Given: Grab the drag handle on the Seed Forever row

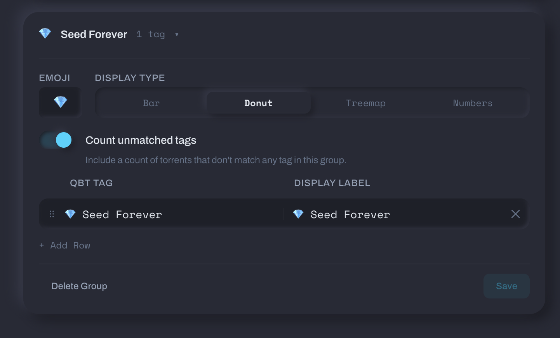Looking at the screenshot, I should click(52, 214).
